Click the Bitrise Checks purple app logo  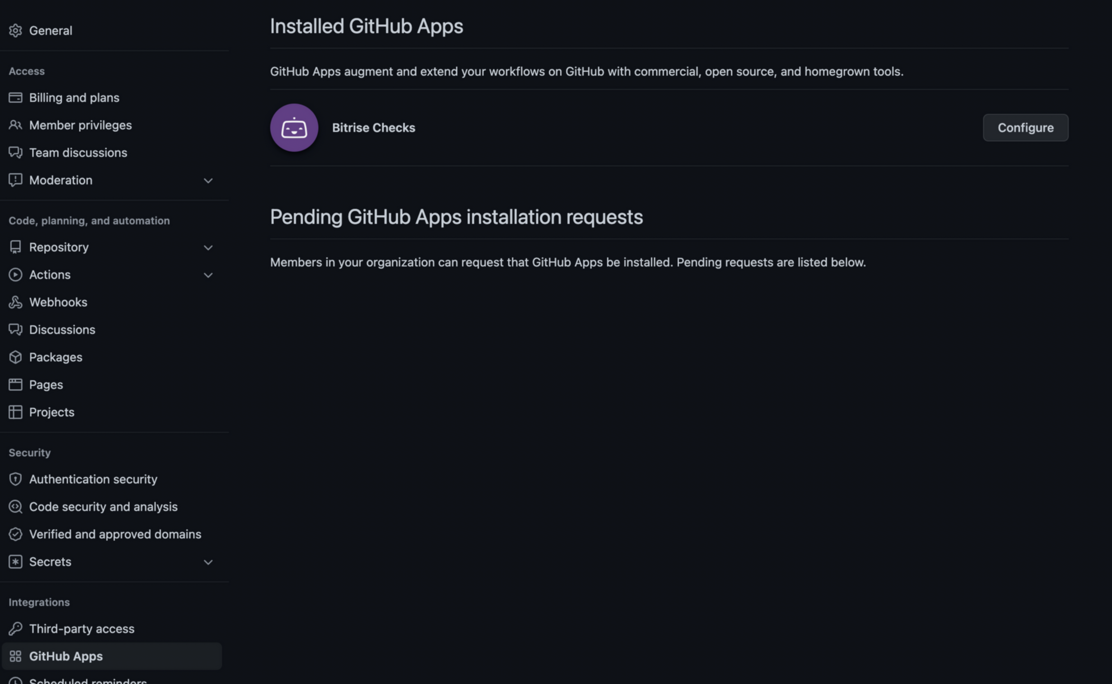(294, 127)
